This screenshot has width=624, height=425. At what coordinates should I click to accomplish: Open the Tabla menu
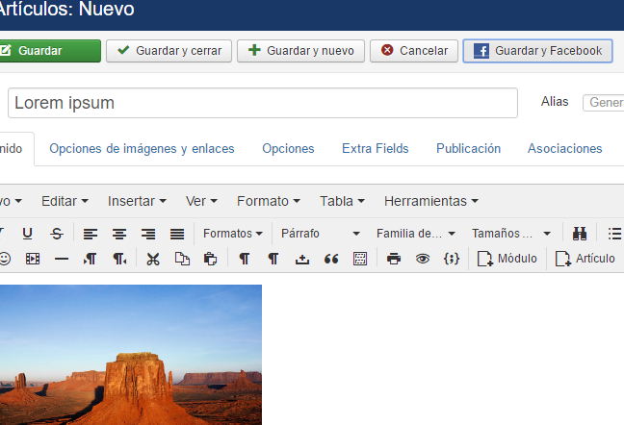click(x=342, y=201)
